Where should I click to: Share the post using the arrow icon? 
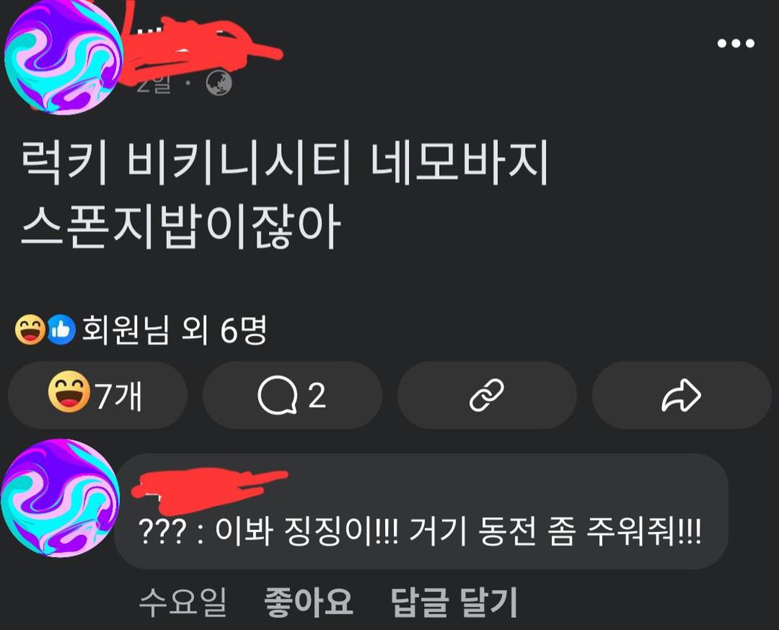tap(682, 395)
